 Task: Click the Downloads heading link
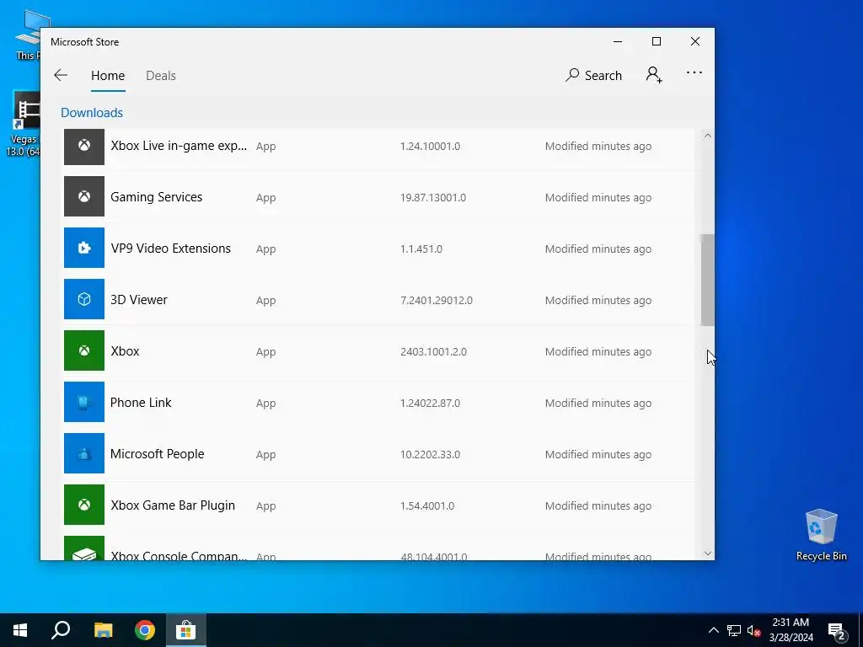click(92, 112)
